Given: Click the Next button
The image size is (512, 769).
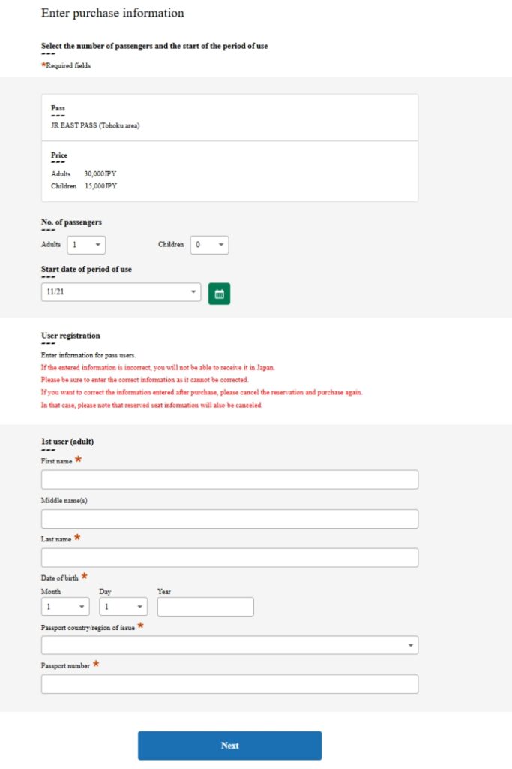Looking at the screenshot, I should pos(229,745).
